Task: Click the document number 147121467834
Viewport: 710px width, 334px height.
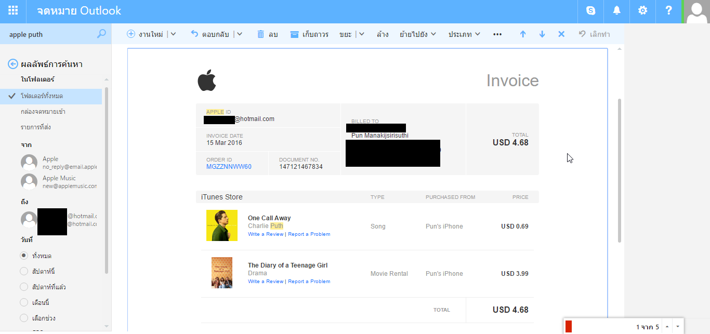Action: 301,167
